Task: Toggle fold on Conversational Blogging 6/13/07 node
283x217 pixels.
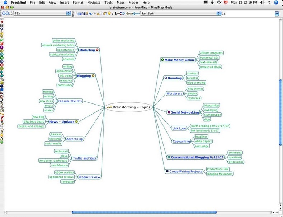Action: pyautogui.click(x=197, y=157)
